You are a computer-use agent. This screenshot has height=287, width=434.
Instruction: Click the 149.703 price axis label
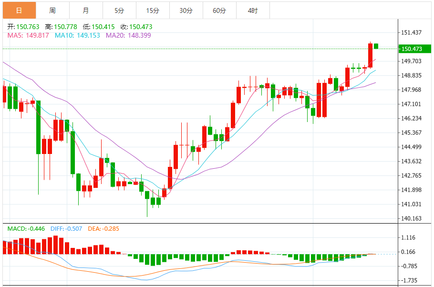coord(411,61)
